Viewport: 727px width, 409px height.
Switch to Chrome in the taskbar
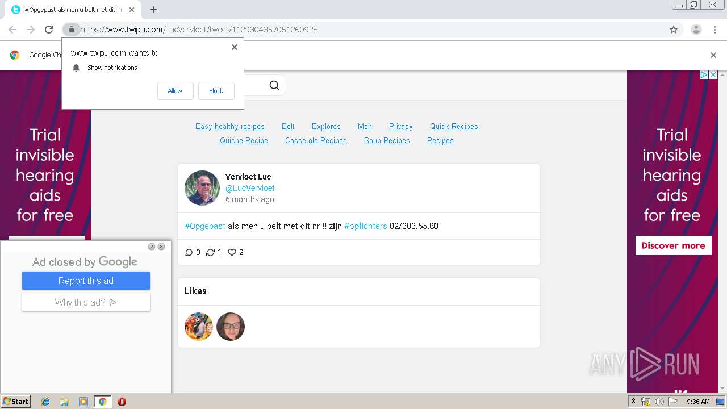[102, 402]
